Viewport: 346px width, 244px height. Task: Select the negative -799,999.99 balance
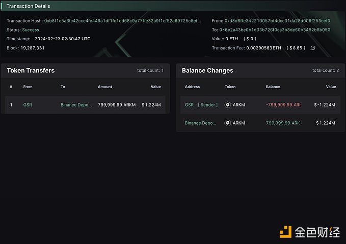pos(283,105)
